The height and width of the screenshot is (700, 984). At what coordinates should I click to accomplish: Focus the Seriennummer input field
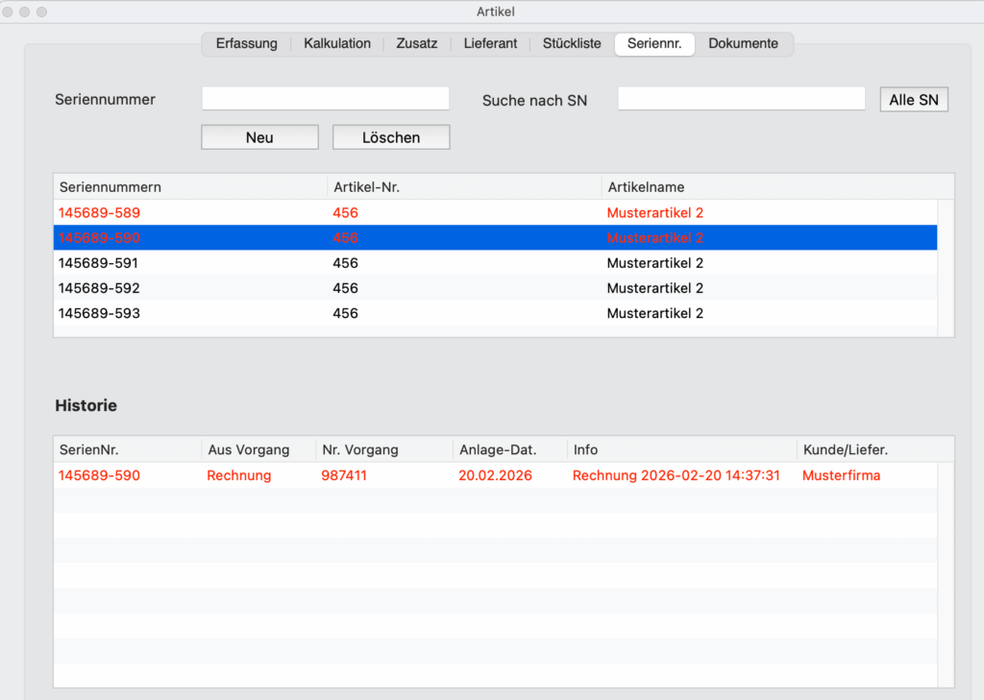pos(325,99)
